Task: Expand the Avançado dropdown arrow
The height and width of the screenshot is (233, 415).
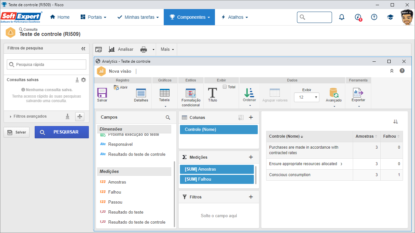Action: (x=334, y=106)
